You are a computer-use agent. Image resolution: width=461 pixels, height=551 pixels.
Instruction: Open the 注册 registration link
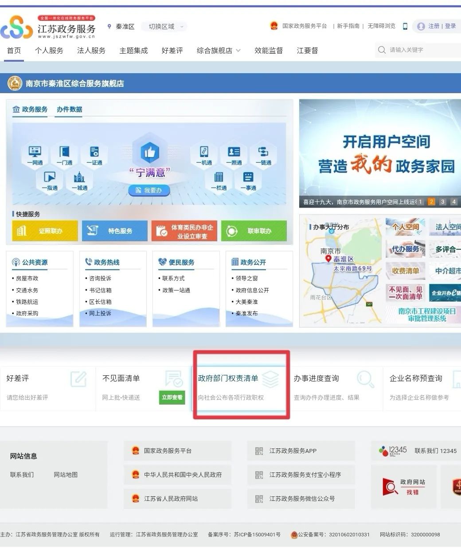[x=433, y=26]
